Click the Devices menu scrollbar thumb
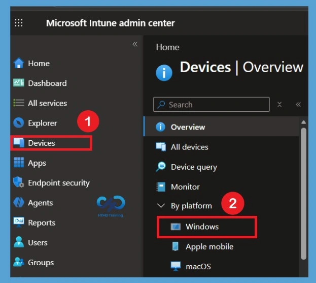Image resolution: width=316 pixels, height=283 pixels. pyautogui.click(x=303, y=194)
